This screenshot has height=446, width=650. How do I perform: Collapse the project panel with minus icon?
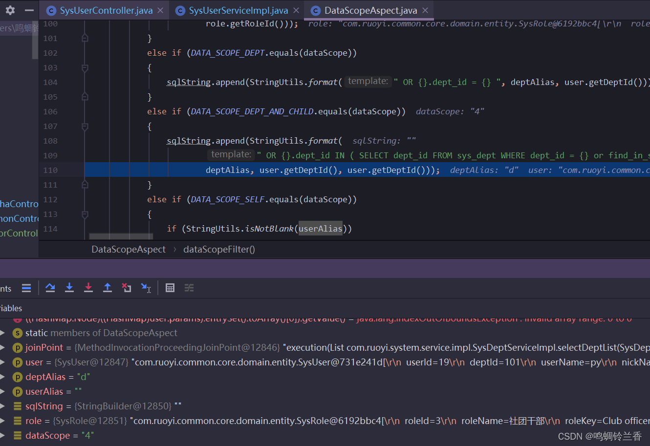pos(29,10)
